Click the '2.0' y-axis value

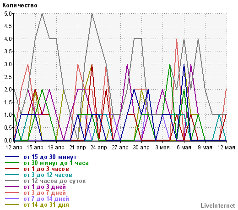tap(8, 90)
